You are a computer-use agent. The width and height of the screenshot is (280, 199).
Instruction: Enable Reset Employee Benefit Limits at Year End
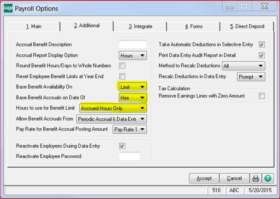pyautogui.click(x=122, y=76)
